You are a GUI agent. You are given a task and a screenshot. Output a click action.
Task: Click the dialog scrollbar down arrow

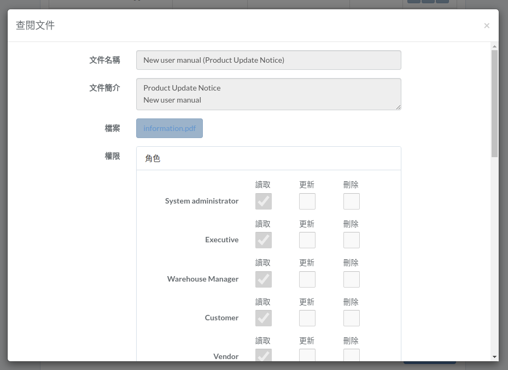pyautogui.click(x=494, y=357)
